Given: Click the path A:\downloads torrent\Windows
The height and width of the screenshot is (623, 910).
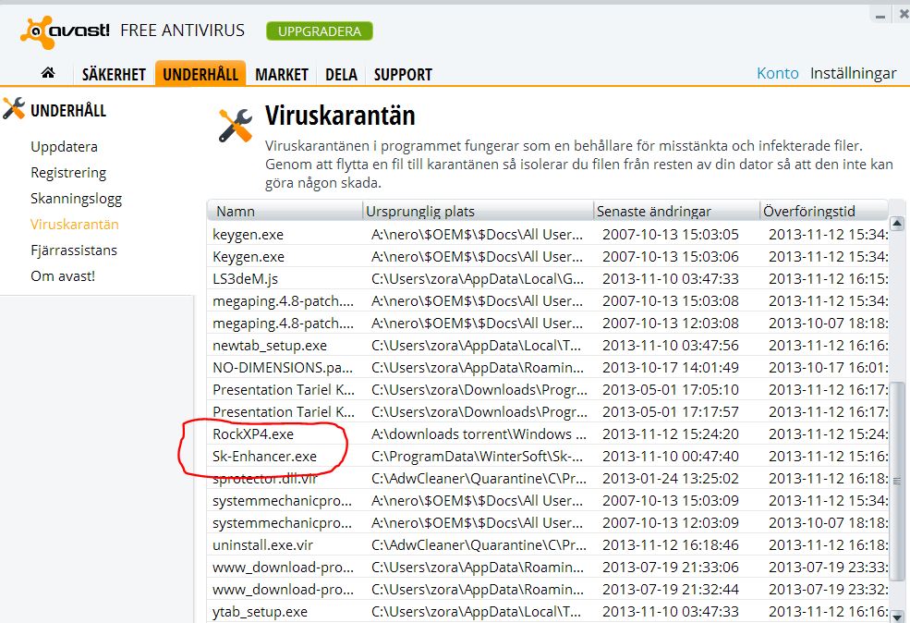Looking at the screenshot, I should click(x=479, y=434).
